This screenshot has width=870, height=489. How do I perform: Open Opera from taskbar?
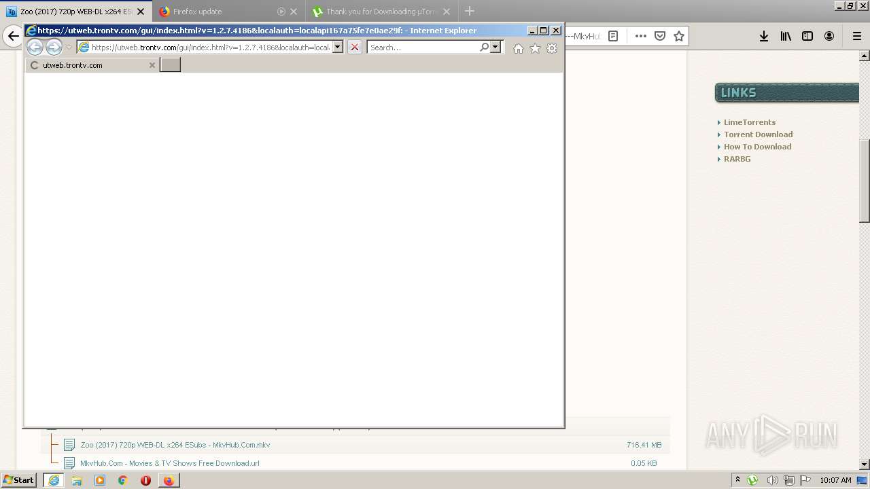point(145,480)
